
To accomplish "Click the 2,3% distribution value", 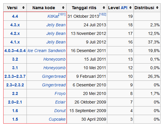I will coord(155,25).
